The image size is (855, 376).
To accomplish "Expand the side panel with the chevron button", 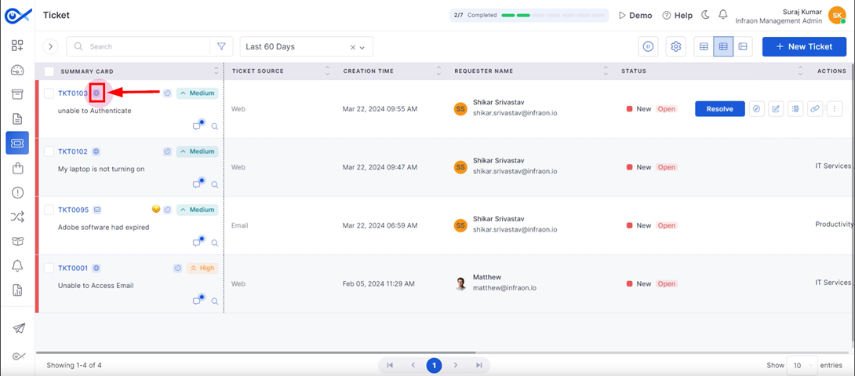I will pos(50,46).
